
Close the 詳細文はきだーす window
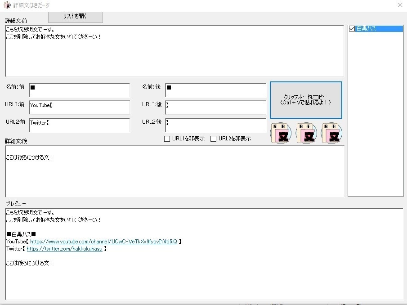pyautogui.click(x=400, y=5)
